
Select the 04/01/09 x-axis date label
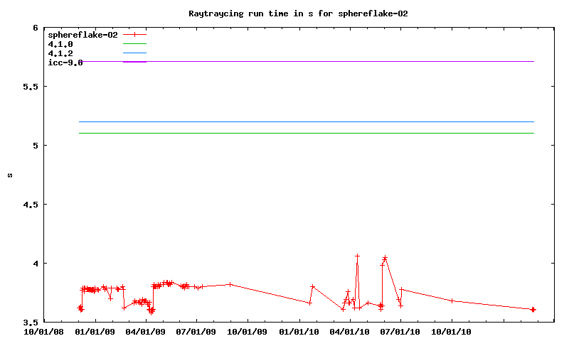click(x=147, y=330)
